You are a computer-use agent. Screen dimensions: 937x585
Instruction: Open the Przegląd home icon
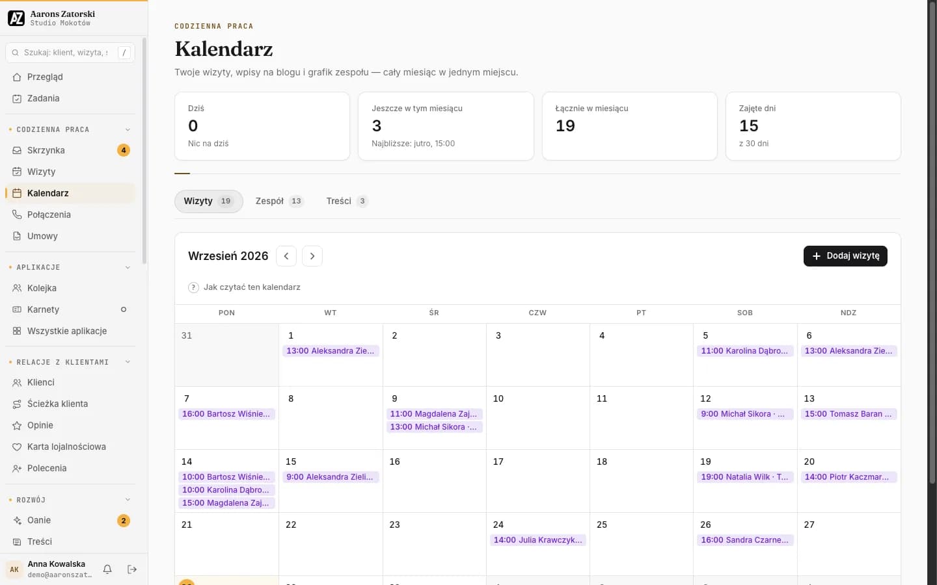(x=17, y=77)
